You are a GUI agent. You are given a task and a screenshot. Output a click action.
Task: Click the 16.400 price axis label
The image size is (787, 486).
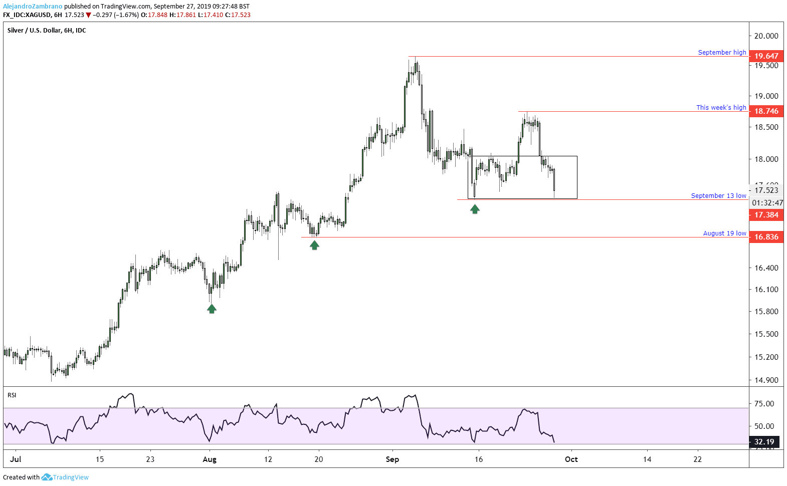766,268
